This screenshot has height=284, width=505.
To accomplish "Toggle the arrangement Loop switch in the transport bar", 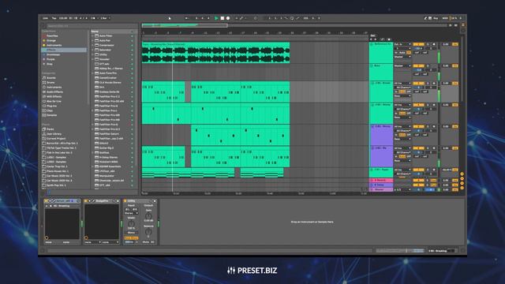I will pyautogui.click(x=292, y=18).
